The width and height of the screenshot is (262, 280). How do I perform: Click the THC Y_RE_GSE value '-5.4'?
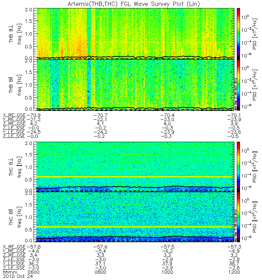point(100,251)
